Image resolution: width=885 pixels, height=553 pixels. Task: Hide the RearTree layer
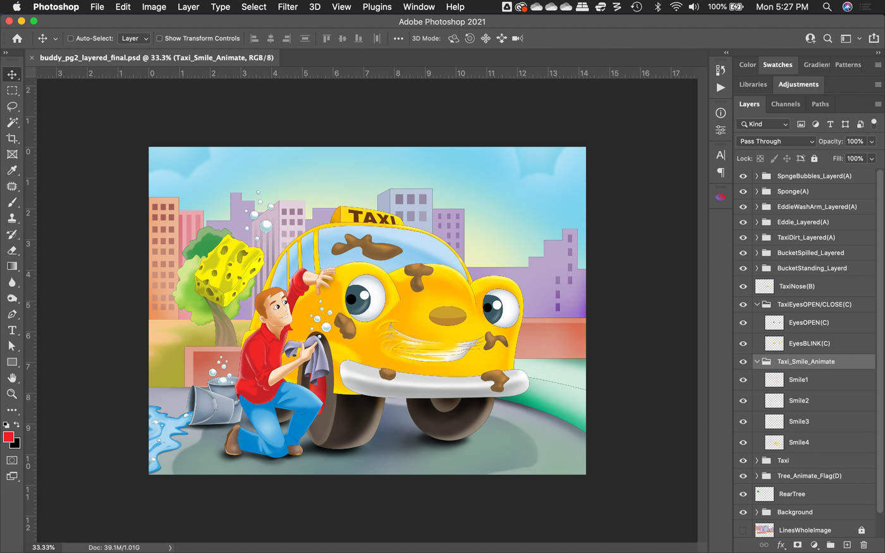(x=743, y=494)
